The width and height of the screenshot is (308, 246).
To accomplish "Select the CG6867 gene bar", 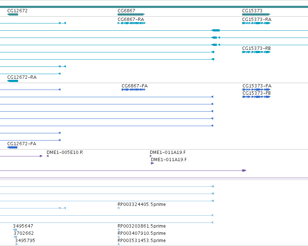I will coord(131,14).
